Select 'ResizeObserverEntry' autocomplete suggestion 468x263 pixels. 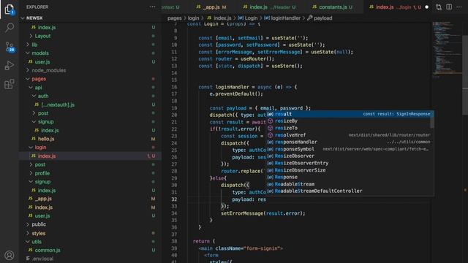348,163
